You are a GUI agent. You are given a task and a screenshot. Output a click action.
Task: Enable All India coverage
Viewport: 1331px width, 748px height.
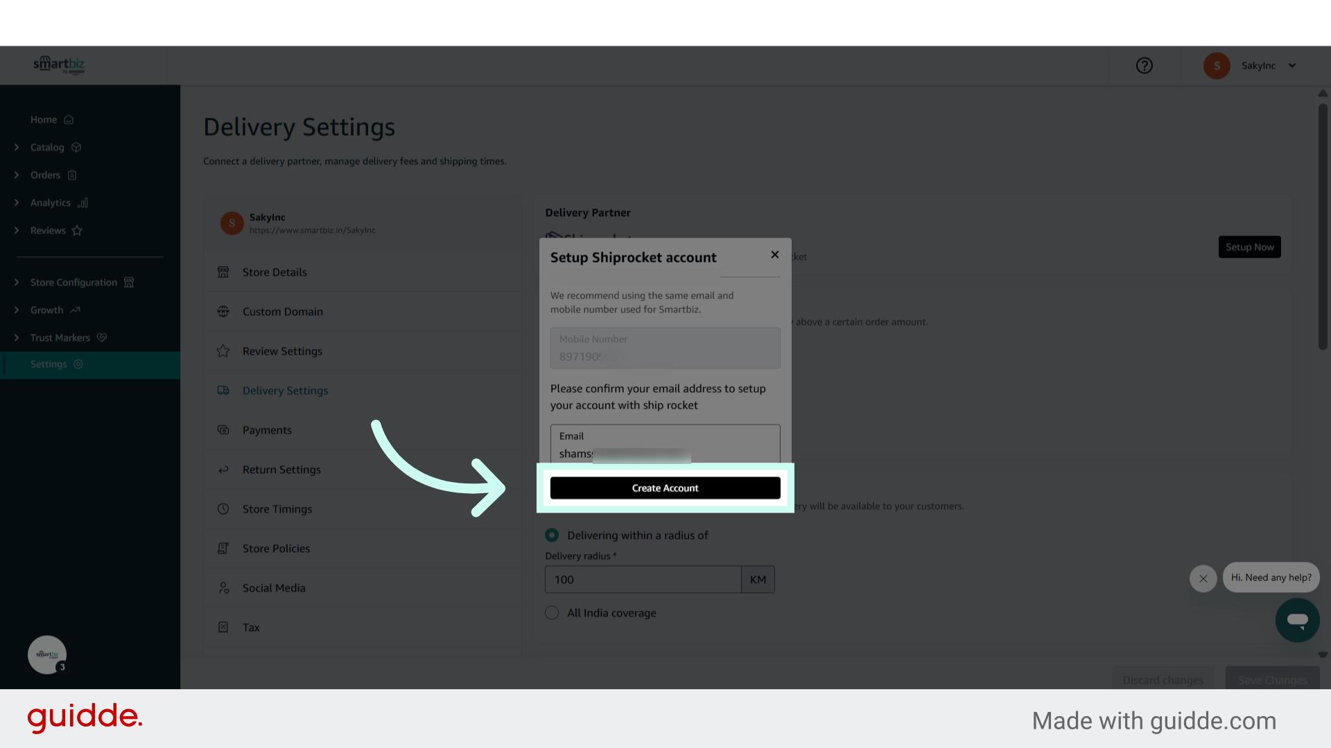[x=551, y=612]
